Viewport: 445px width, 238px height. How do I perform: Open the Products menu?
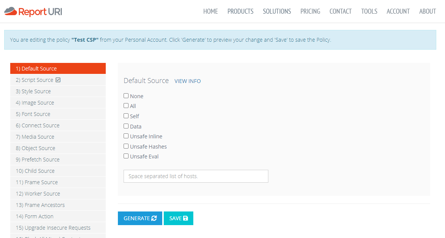pyautogui.click(x=240, y=11)
